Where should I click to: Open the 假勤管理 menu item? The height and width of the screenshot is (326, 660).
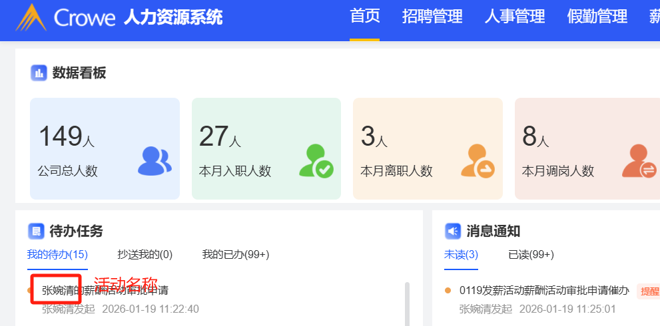[597, 17]
